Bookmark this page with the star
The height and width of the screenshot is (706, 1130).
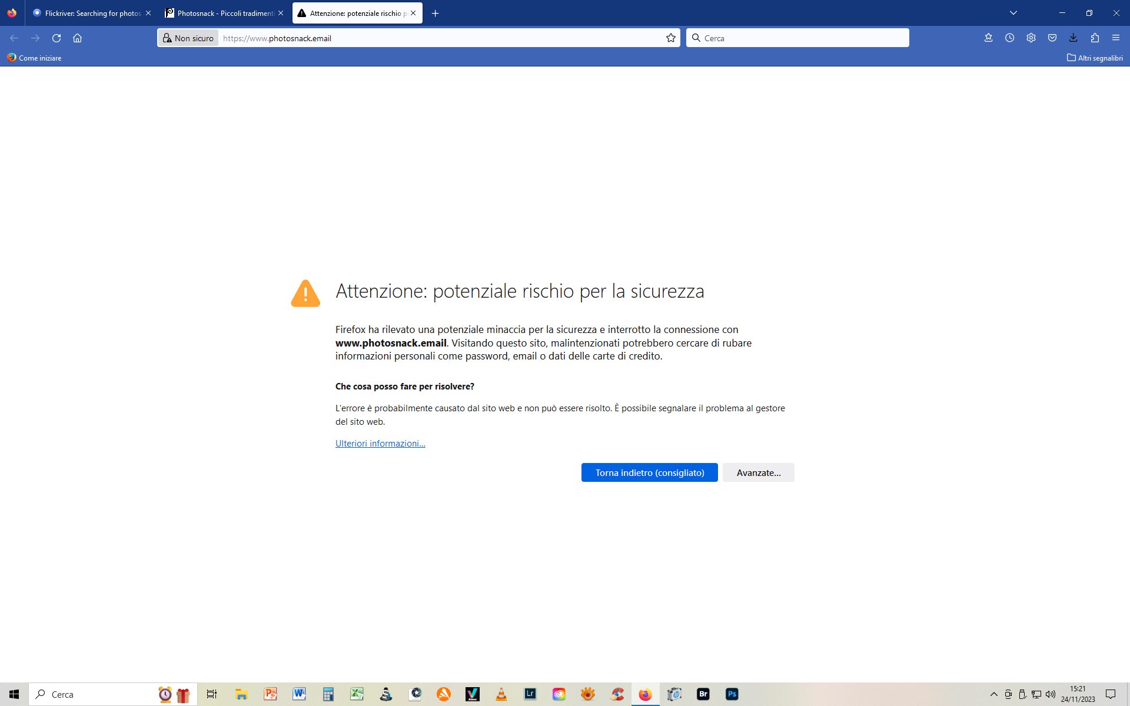coord(671,38)
